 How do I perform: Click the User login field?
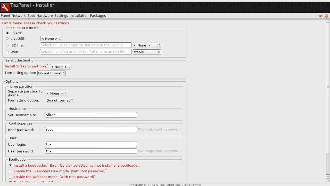[x=91, y=144]
